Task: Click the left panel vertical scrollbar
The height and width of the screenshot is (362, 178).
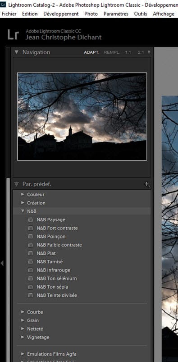Action: [x=8, y=270]
